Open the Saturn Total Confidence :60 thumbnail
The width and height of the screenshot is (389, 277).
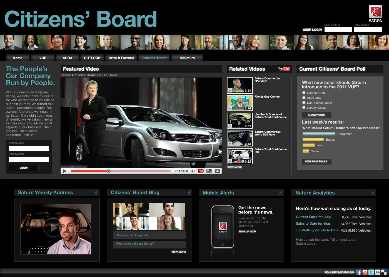(240, 156)
